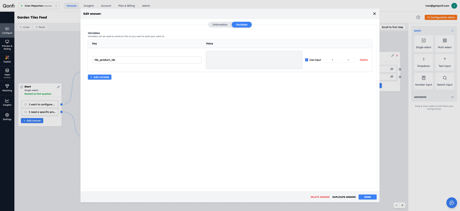Add a Search input node
Viewport: 460px width, 211px height.
pos(445,81)
